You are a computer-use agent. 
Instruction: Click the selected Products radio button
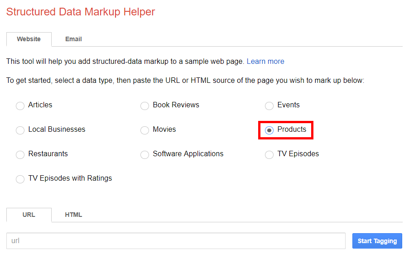click(x=269, y=130)
